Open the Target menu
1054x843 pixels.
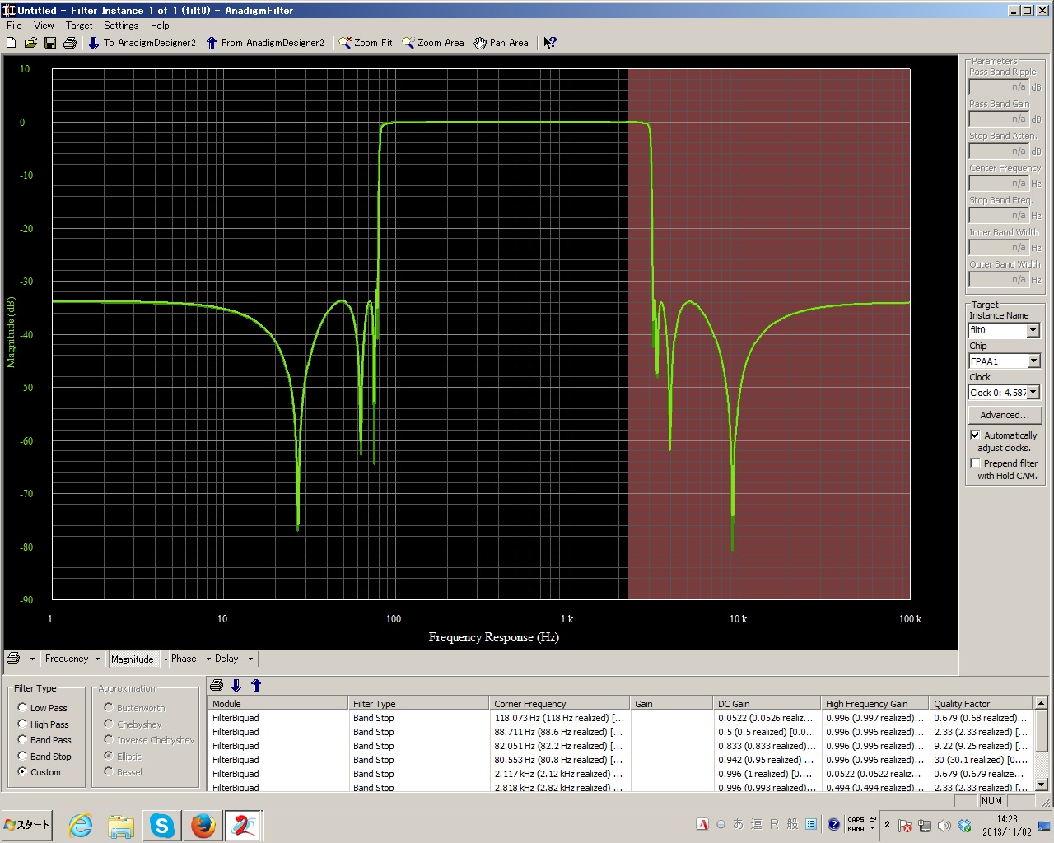click(x=79, y=26)
